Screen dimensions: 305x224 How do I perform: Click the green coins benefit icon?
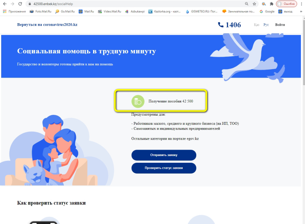(x=138, y=101)
